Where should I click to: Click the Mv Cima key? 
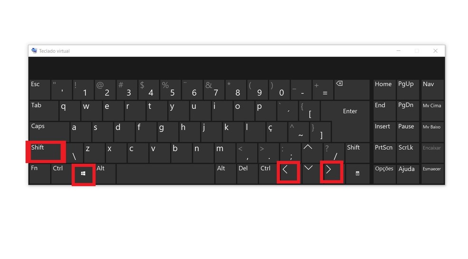432,110
